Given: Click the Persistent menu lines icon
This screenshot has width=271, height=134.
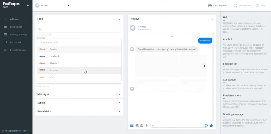Looking at the screenshot, I should click(5, 50).
